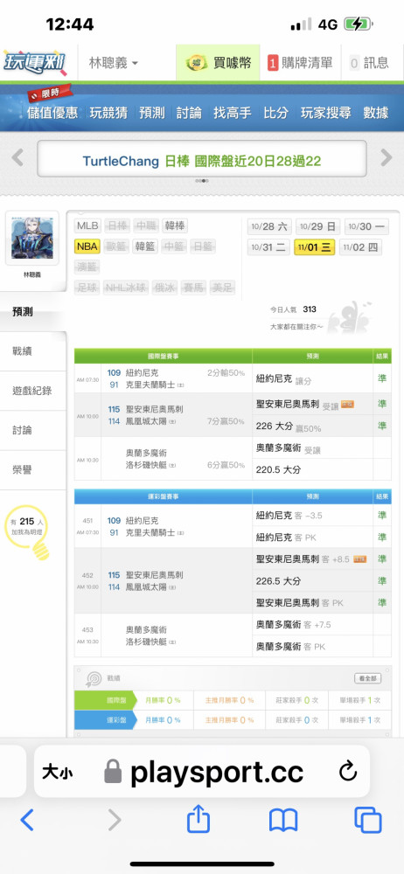Viewport: 404px width, 874px height.
Task: Switch to the 討論 sidebar tab
Action: (x=33, y=430)
